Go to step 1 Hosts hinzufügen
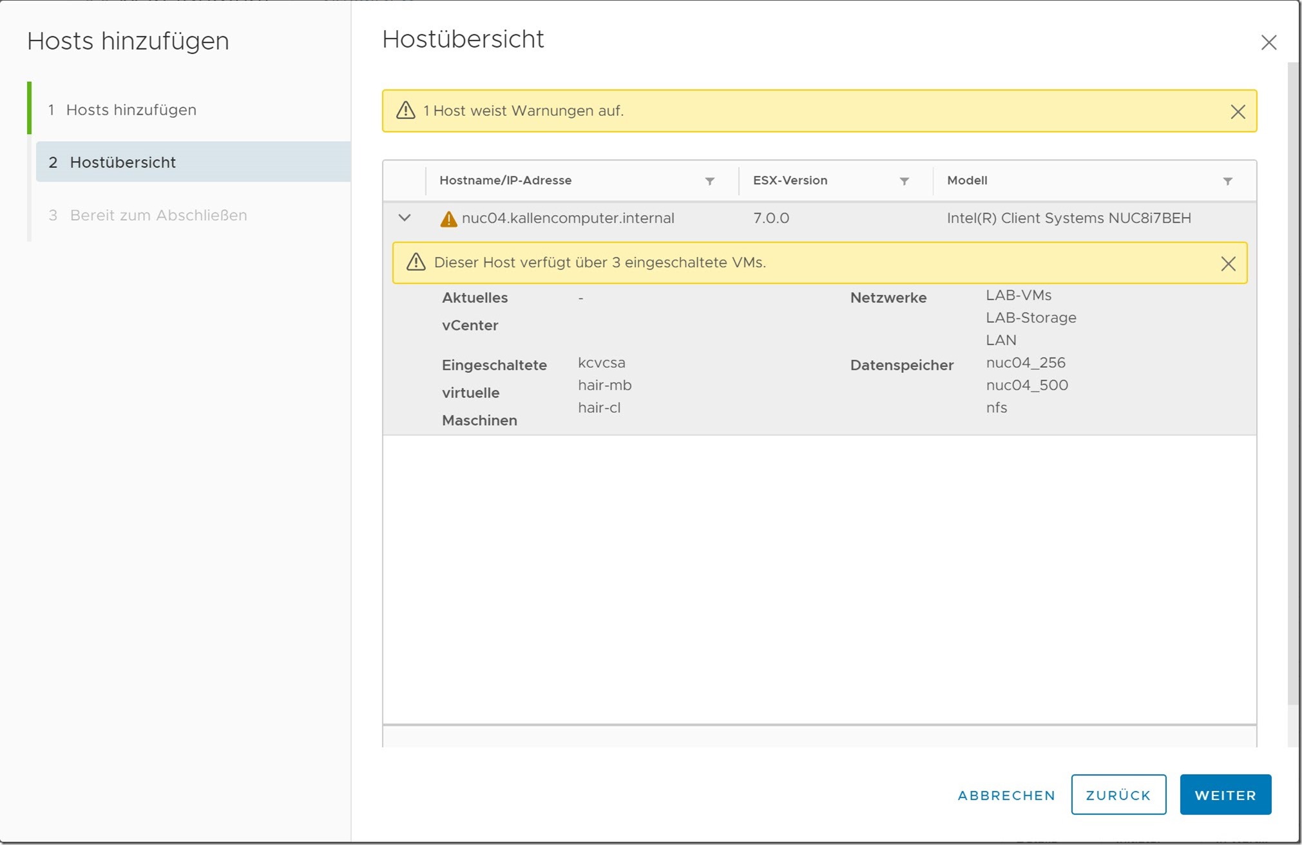This screenshot has height=845, width=1302. [x=122, y=109]
